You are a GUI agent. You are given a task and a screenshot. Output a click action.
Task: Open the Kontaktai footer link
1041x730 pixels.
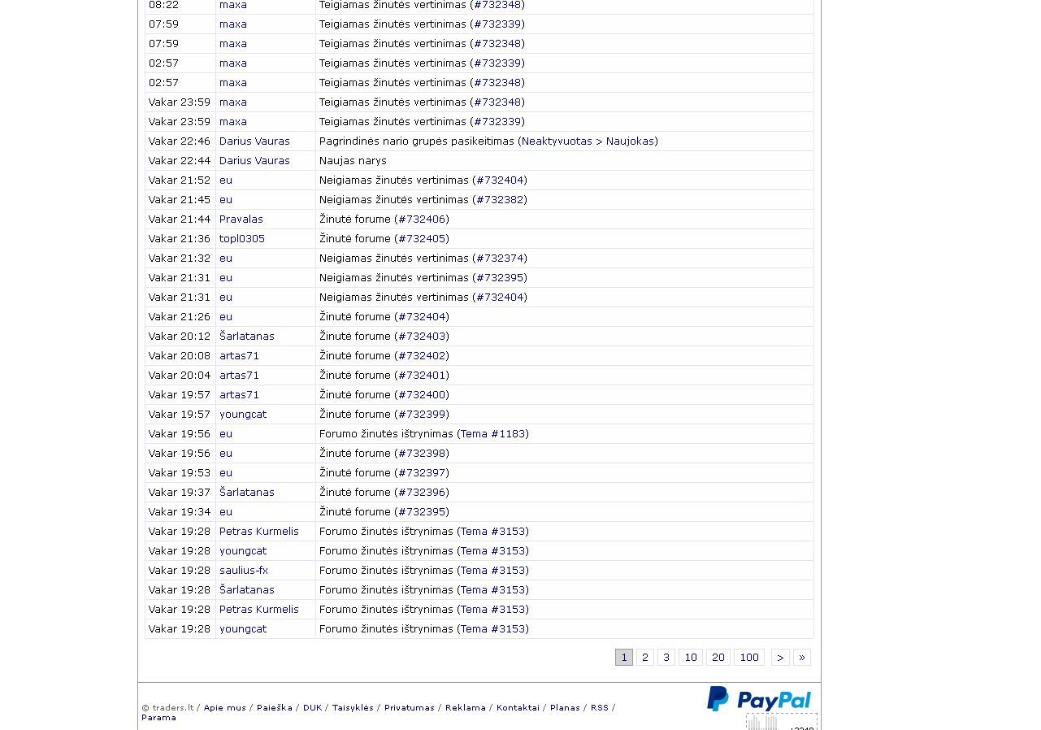pyautogui.click(x=518, y=708)
